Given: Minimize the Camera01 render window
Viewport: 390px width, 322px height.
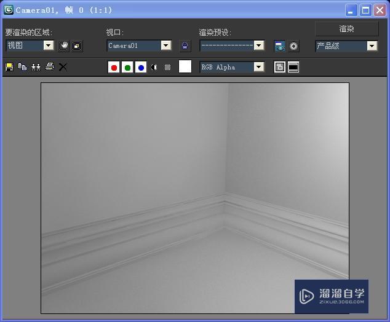Looking at the screenshot, I should [x=351, y=10].
